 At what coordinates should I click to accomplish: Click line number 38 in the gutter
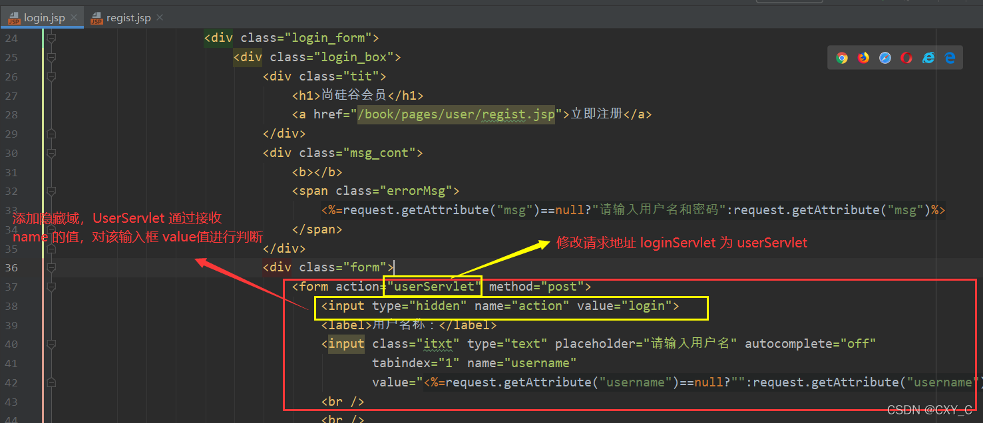[11, 306]
